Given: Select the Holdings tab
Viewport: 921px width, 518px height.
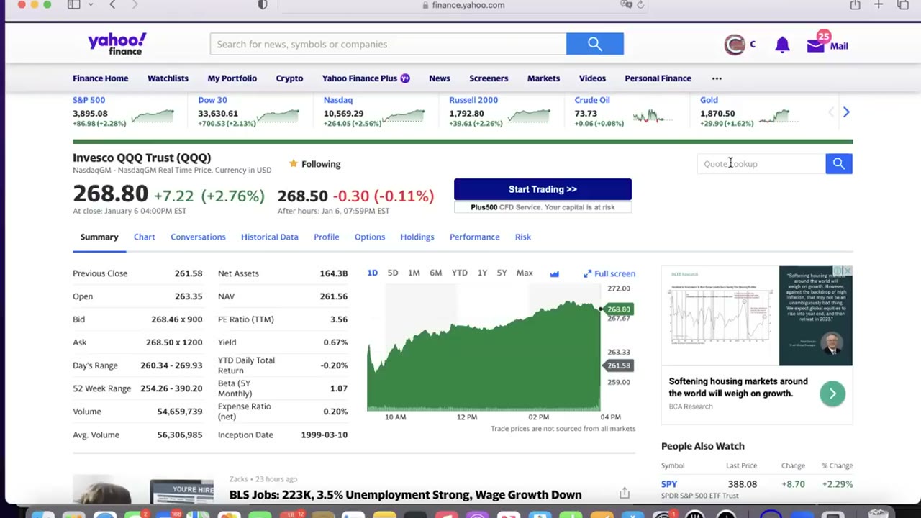Looking at the screenshot, I should [417, 237].
